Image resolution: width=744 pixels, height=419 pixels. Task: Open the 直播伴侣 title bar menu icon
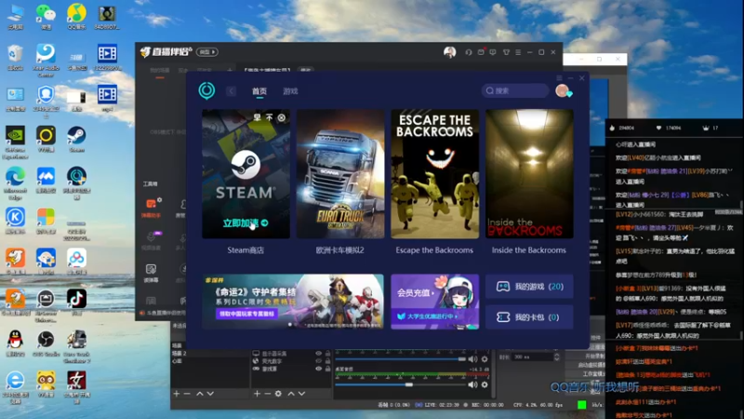[x=518, y=52]
